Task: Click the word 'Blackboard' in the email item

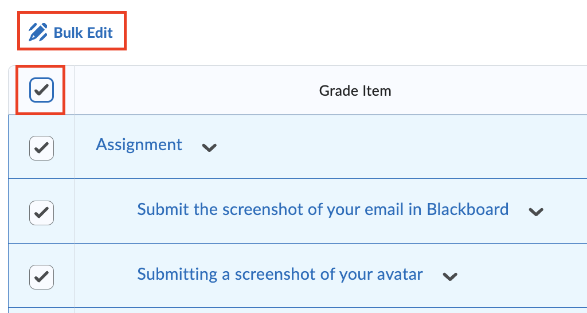Action: click(468, 209)
